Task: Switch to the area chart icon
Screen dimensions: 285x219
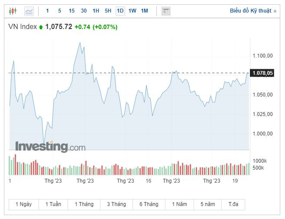Action: 29,10
